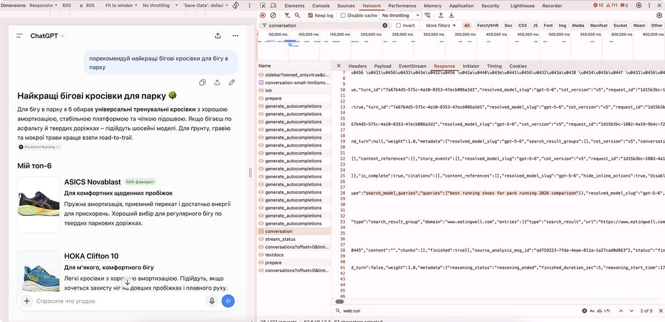Open the 'Save-Data' default dropdown
The image size is (665, 322).
[x=206, y=5]
